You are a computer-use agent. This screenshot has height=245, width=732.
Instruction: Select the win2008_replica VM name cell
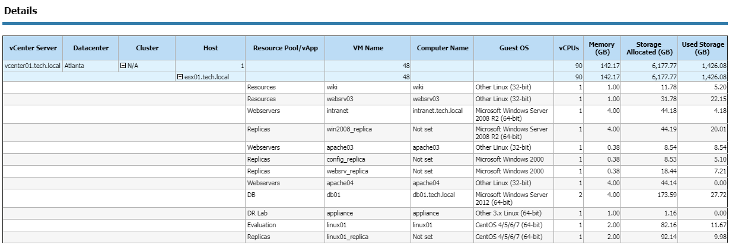point(368,133)
